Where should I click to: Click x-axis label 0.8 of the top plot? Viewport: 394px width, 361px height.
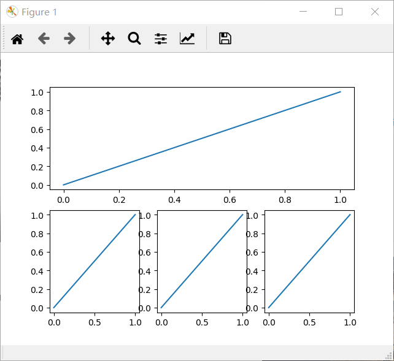[x=285, y=200]
